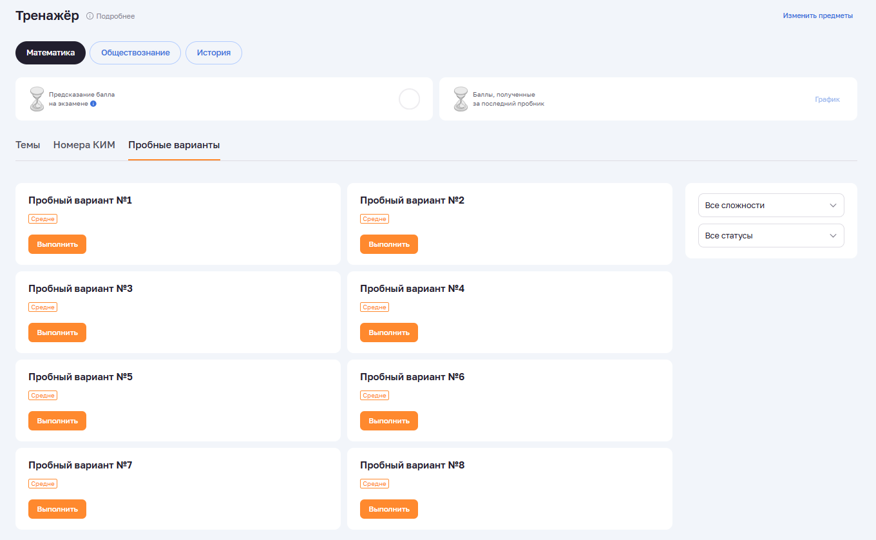Select the Математика subject pill
Viewport: 876px width, 540px height.
point(50,53)
